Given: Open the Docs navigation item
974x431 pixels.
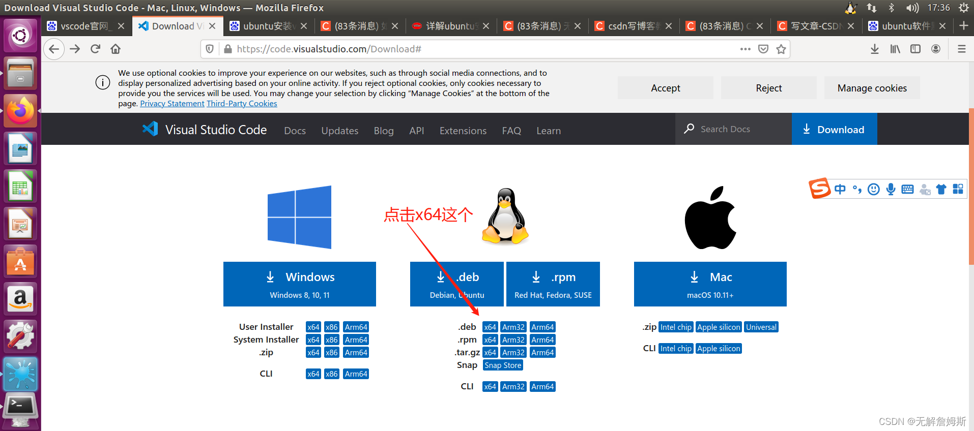Looking at the screenshot, I should [295, 131].
